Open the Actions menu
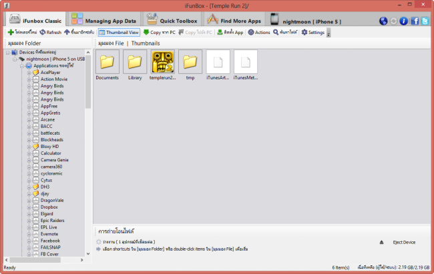Screen dimensions: 434x274 pos(259,33)
